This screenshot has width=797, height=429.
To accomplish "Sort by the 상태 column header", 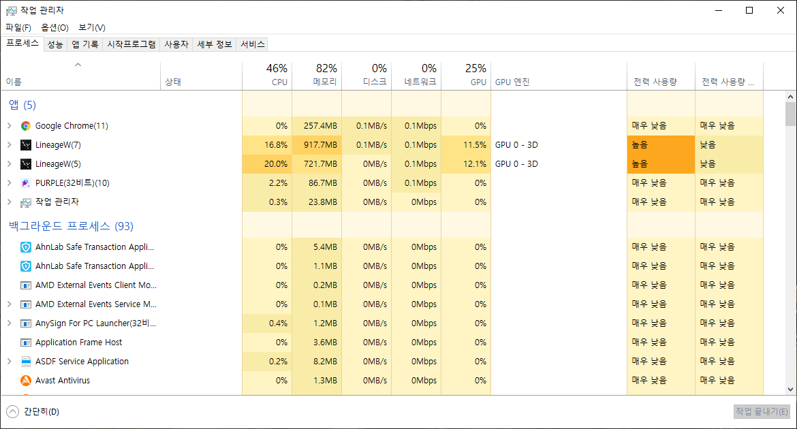I will (201, 75).
